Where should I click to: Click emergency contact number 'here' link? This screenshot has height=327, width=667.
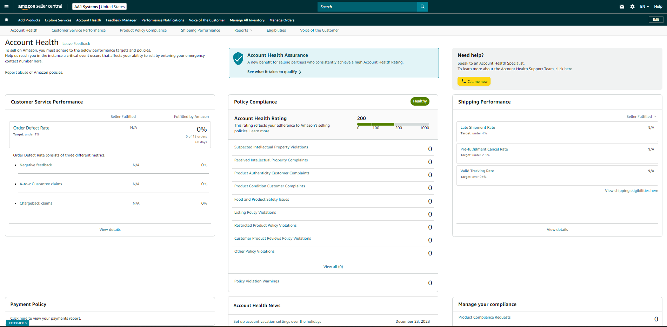(38, 61)
